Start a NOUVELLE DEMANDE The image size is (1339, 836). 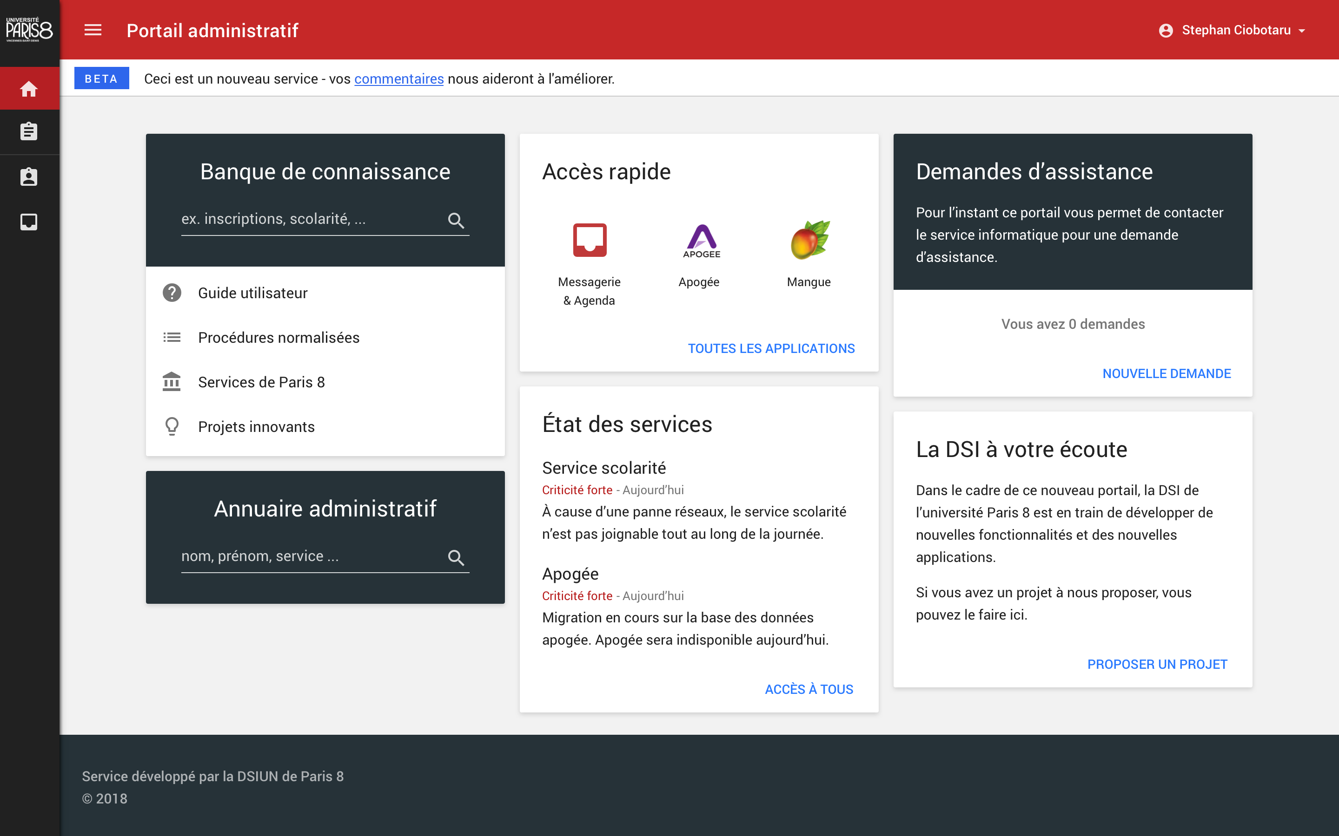(x=1167, y=373)
